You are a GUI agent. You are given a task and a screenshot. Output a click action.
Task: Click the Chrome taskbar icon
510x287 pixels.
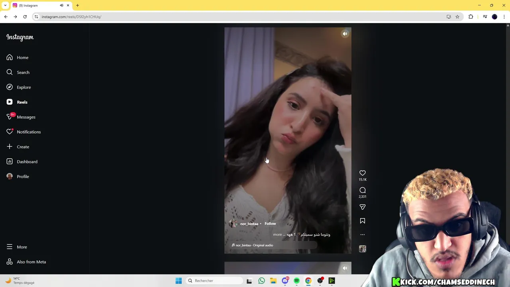(x=308, y=281)
